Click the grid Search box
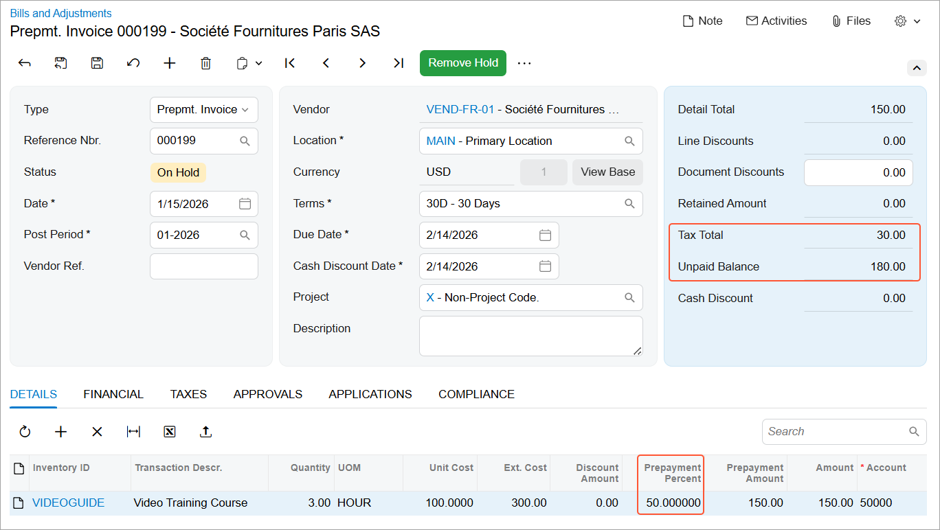This screenshot has height=530, width=940. pos(844,432)
